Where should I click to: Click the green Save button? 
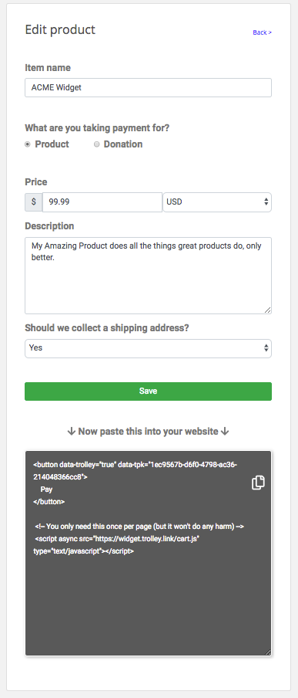point(148,391)
